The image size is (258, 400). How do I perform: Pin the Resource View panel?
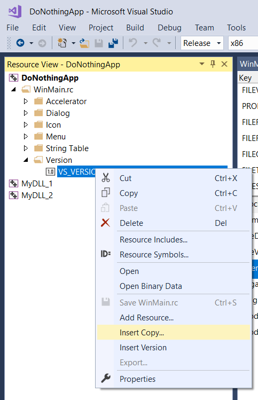pos(213,64)
